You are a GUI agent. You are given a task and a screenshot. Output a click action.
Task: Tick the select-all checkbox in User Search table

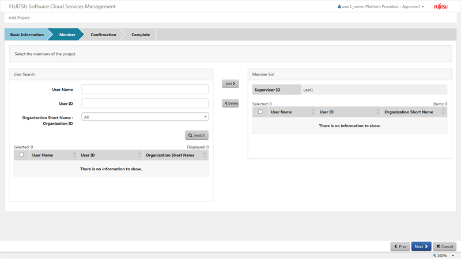[x=21, y=155]
